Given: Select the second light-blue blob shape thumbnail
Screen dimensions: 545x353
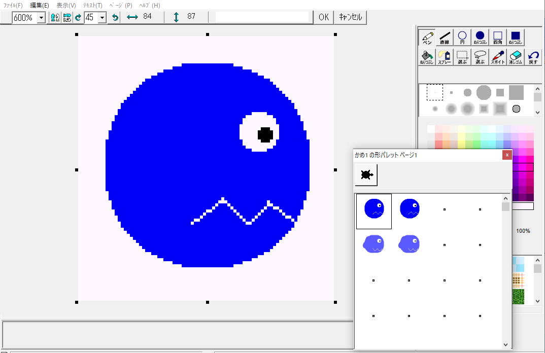Looking at the screenshot, I should (x=409, y=244).
